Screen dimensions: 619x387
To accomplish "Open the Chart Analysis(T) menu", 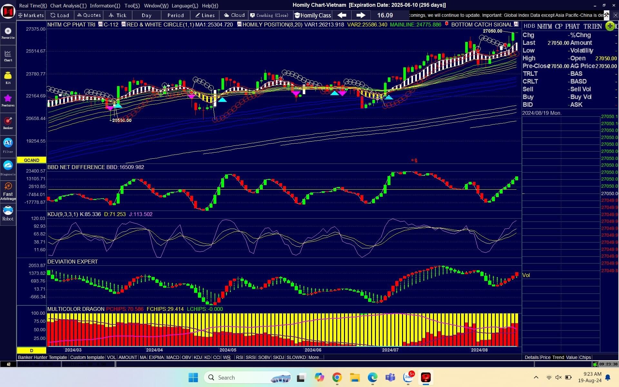I will (68, 5).
